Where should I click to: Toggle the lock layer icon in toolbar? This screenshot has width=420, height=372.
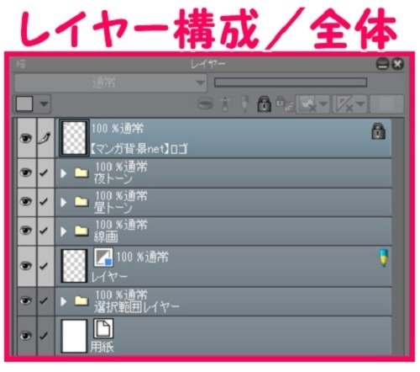tap(264, 104)
